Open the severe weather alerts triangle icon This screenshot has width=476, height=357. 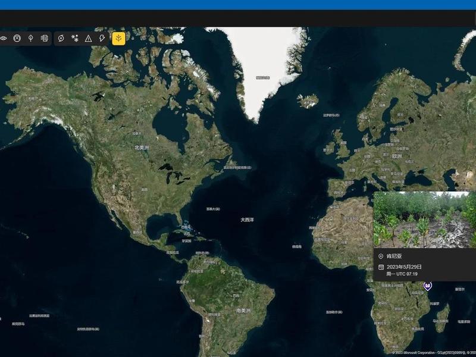pos(88,38)
